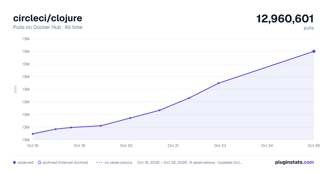Image resolution: width=327 pixels, height=172 pixels.
Task: Click the hollow 'archived' legend circle icon
Action: [40, 162]
